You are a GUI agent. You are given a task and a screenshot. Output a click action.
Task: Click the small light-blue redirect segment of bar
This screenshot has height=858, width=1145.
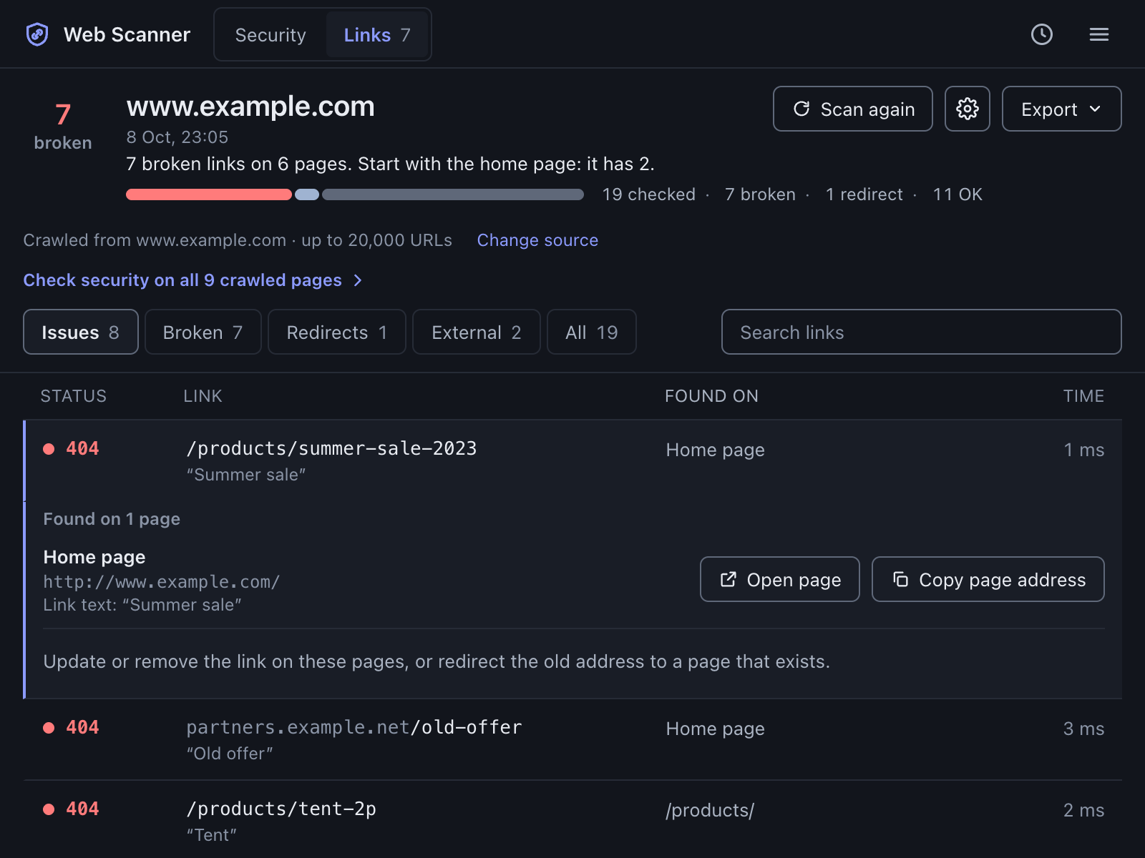coord(307,194)
